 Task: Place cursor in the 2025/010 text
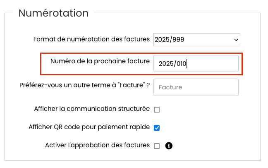tap(172, 64)
